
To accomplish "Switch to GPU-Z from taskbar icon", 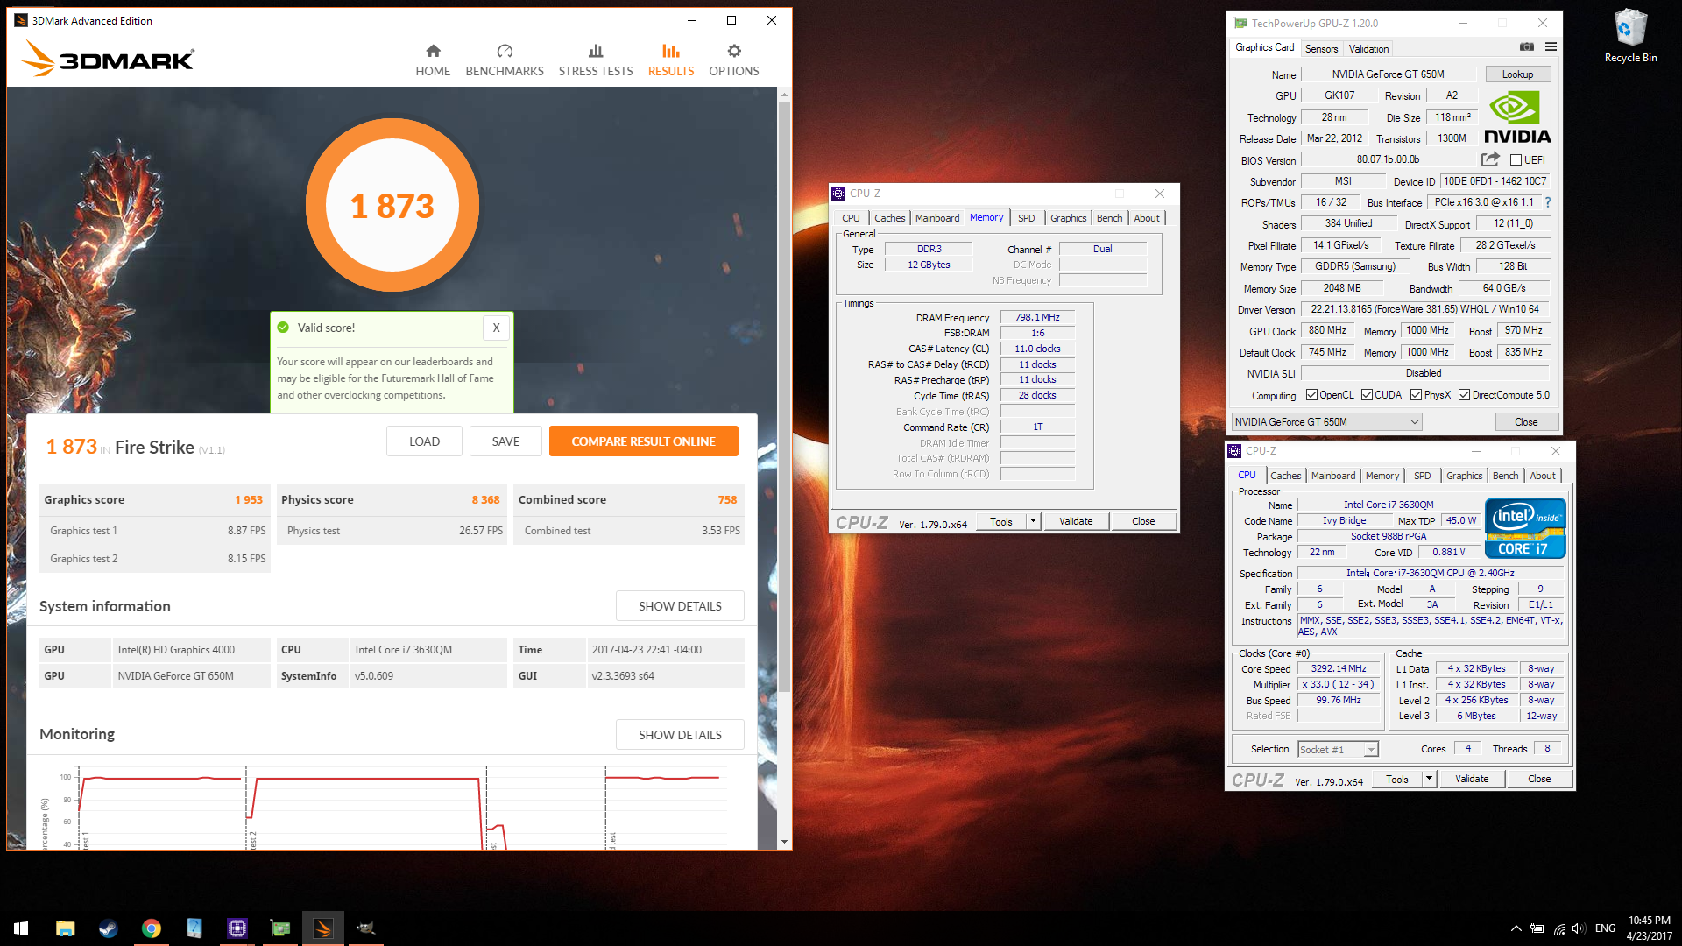I will pyautogui.click(x=280, y=928).
